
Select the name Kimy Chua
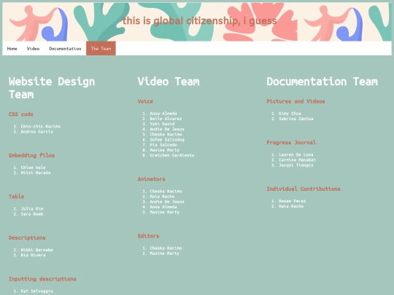[290, 113]
